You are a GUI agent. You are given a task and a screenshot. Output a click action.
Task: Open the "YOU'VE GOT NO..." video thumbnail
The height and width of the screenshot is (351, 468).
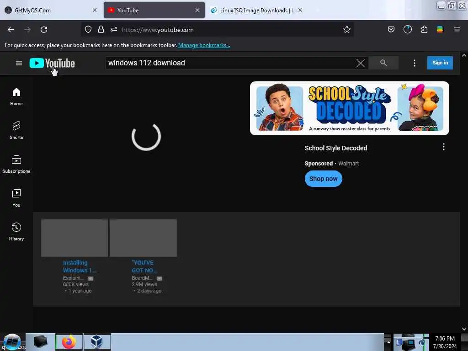click(x=143, y=238)
